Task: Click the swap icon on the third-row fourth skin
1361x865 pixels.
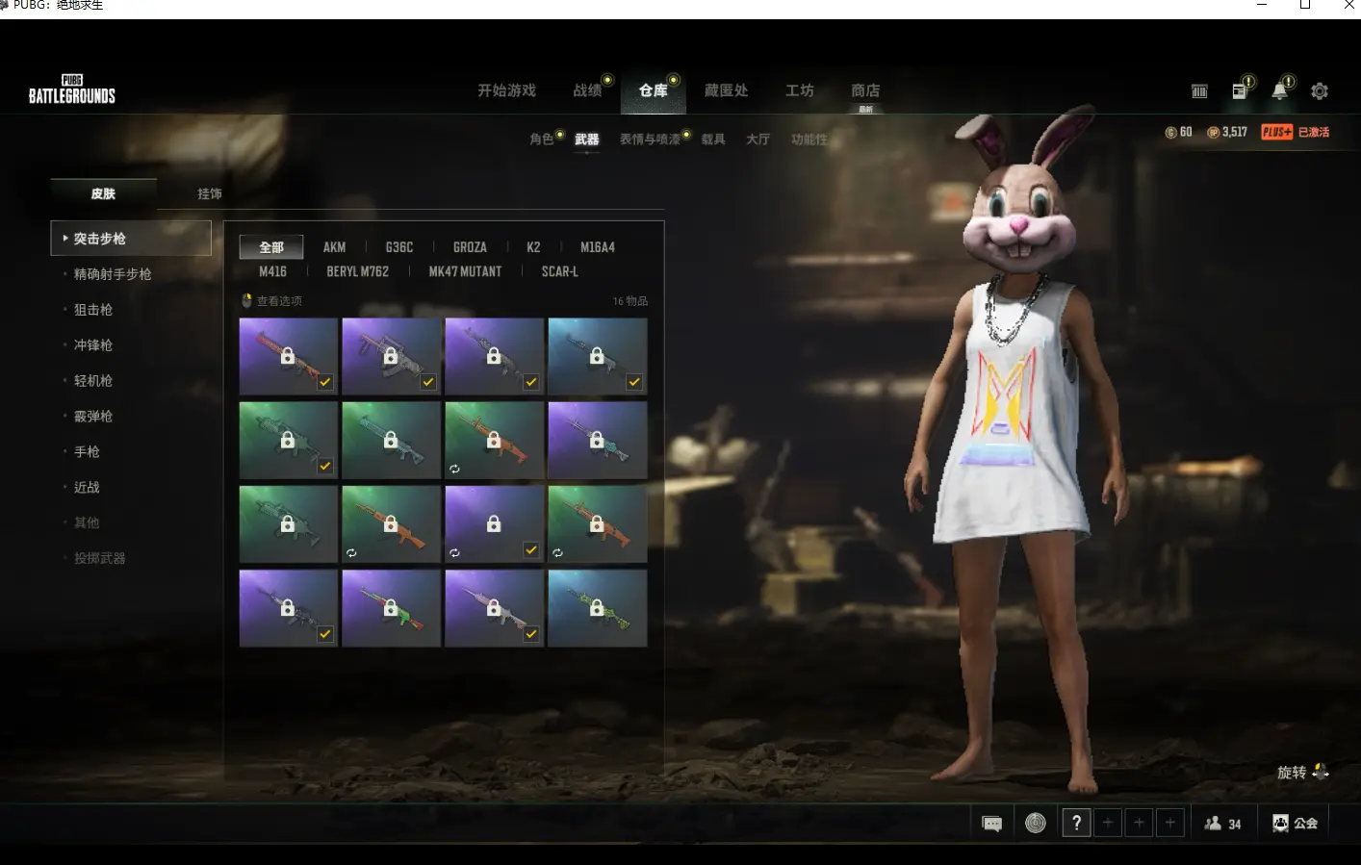Action: point(557,553)
